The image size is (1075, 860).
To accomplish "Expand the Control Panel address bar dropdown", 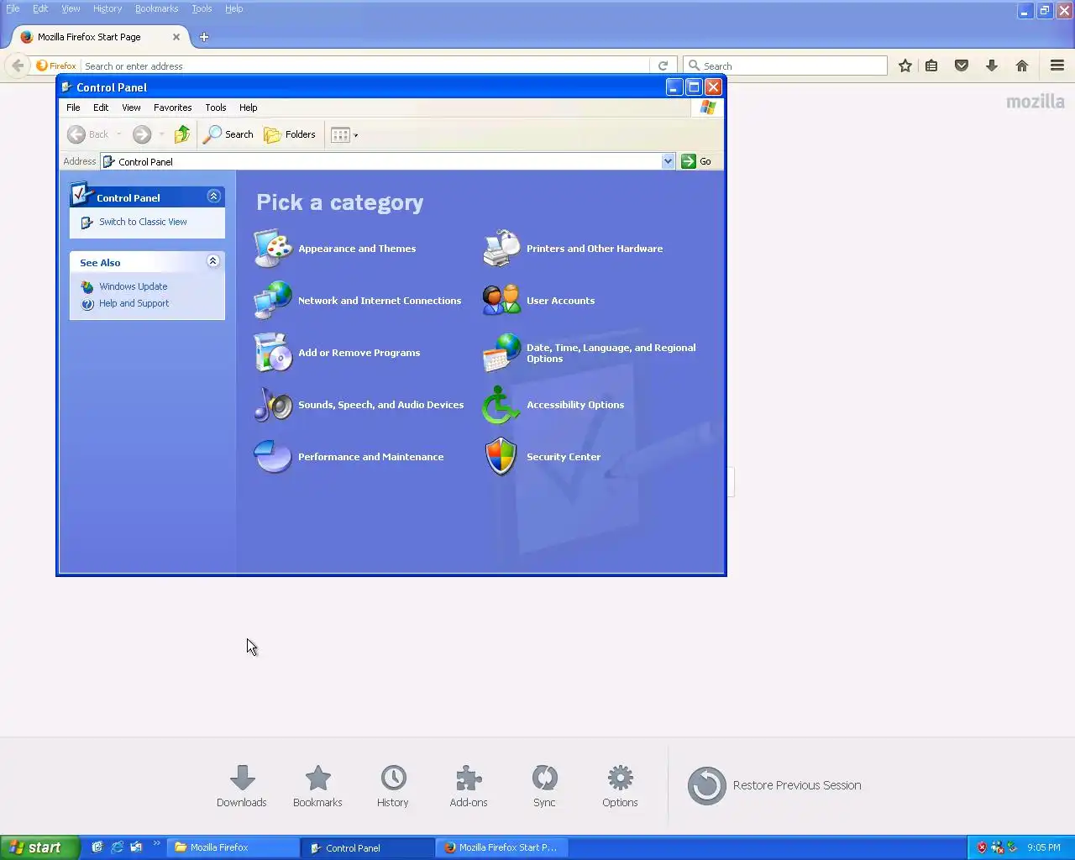I will click(668, 161).
